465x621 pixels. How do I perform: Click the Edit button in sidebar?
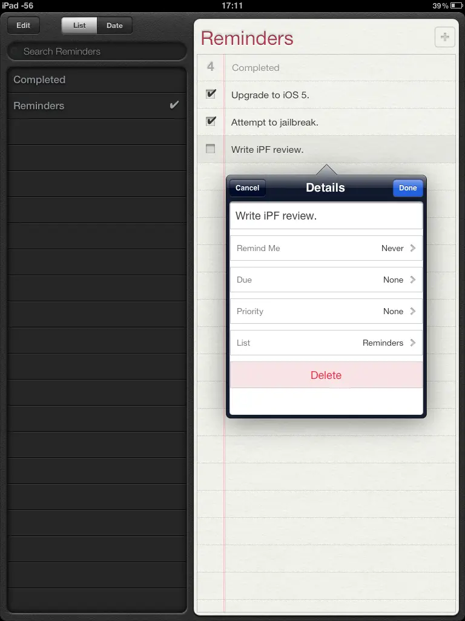pyautogui.click(x=23, y=25)
